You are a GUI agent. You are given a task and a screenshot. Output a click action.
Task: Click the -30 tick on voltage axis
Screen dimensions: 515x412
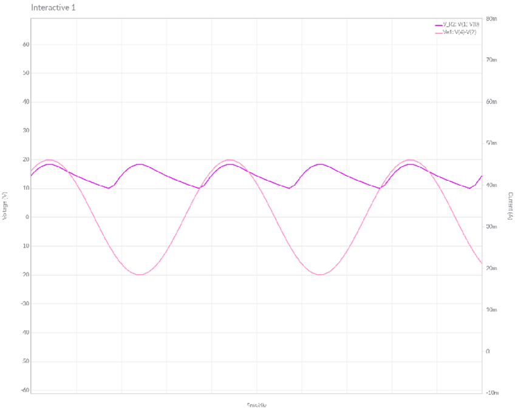[x=26, y=304]
